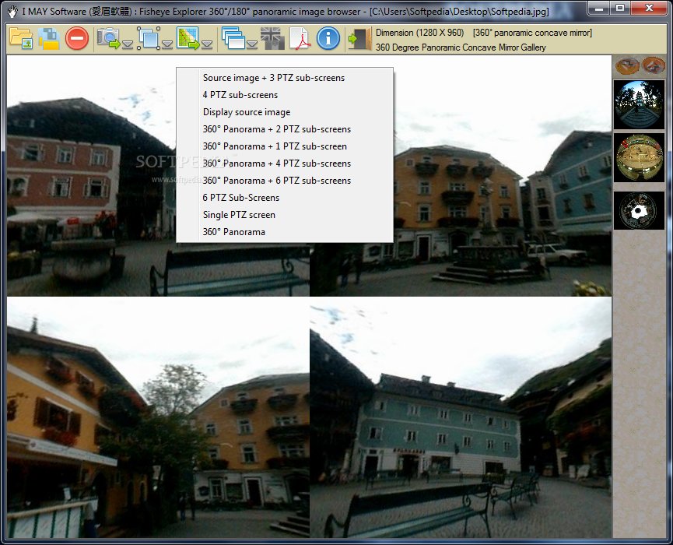
Task: Expand the camera snapshot dropdown arrow
Action: coord(128,44)
